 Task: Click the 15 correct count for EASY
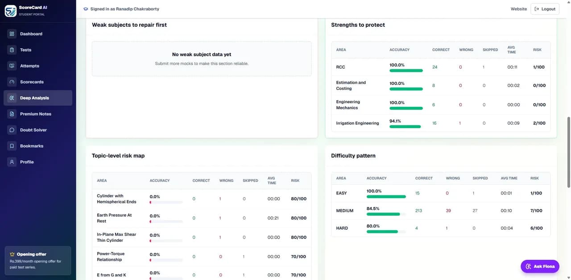point(418,193)
